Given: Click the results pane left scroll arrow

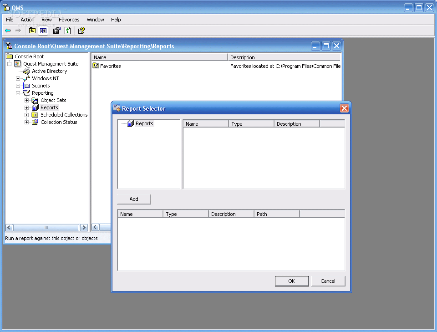Looking at the screenshot, I should coord(95,227).
